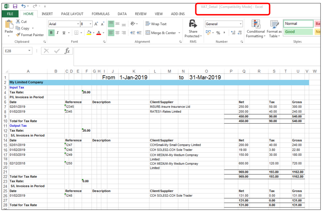This screenshot has height=212, width=323.
Task: Apply the Good cell style
Action: coord(298,32)
